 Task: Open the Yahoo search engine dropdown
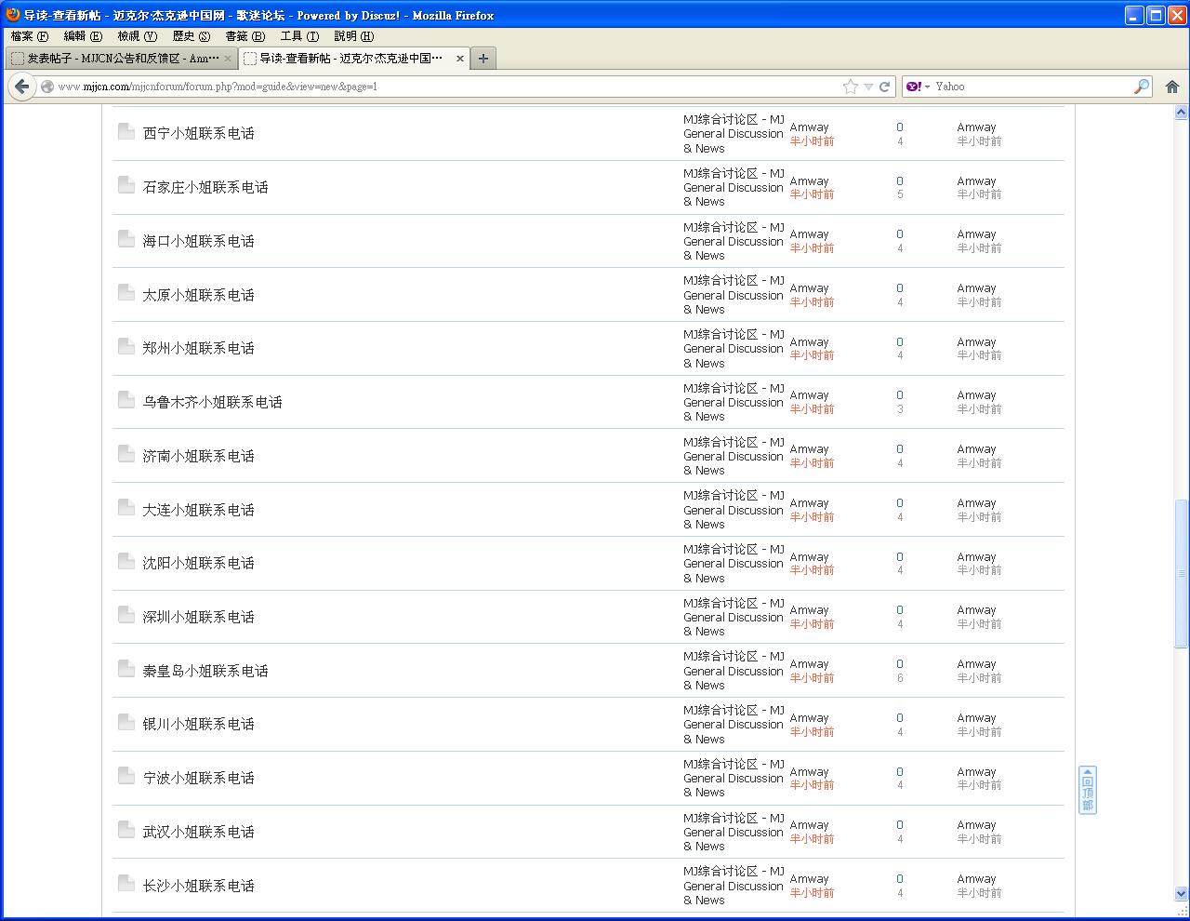(x=918, y=87)
